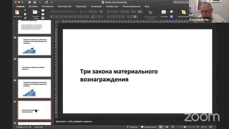This screenshot has height=129, width=229.
Task: Open the New Slide dropdown arrow
Action: (x=39, y=12)
